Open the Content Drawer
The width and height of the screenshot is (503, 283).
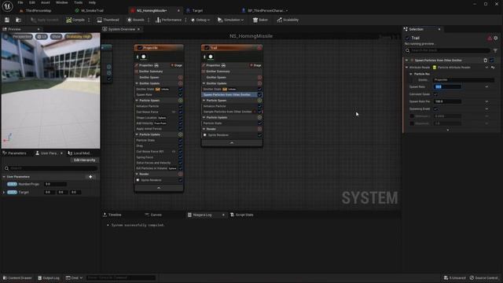click(x=17, y=277)
